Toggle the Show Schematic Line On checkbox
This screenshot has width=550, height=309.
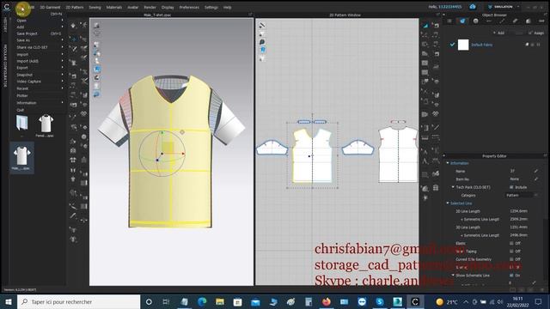click(x=511, y=276)
